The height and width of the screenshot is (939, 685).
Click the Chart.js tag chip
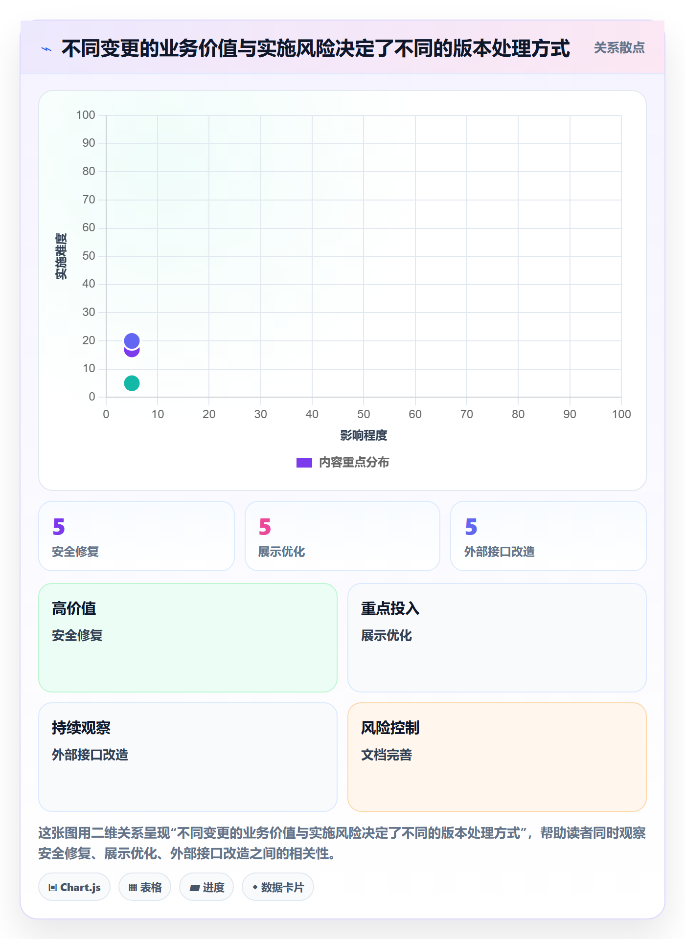point(74,887)
